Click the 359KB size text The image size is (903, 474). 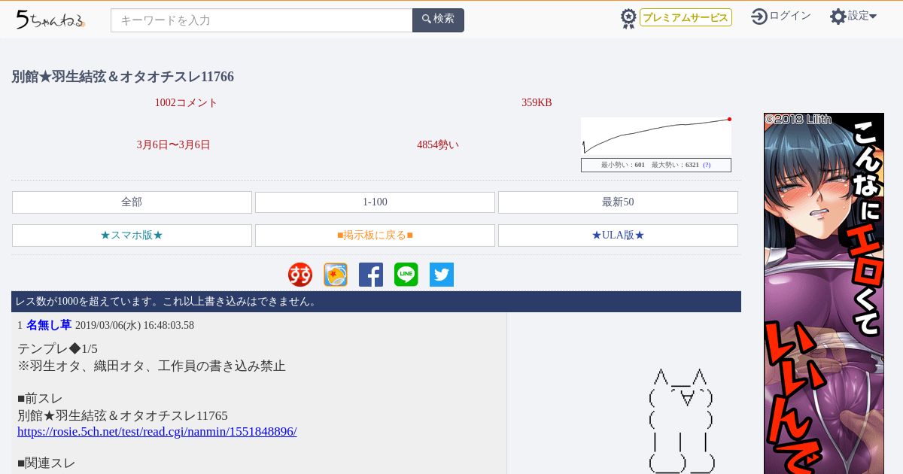click(537, 103)
